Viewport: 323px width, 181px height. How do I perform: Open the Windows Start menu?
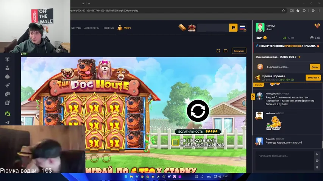(x=126, y=177)
